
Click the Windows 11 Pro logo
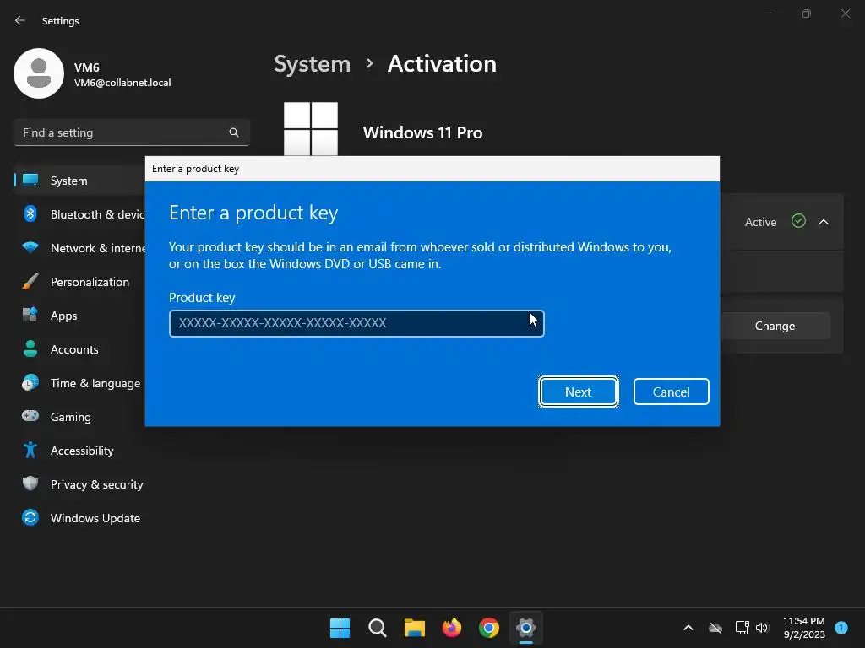(311, 129)
